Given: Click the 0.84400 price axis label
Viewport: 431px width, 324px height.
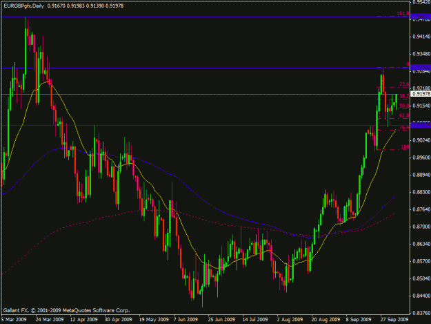Looking at the screenshot, I should coord(421,296).
